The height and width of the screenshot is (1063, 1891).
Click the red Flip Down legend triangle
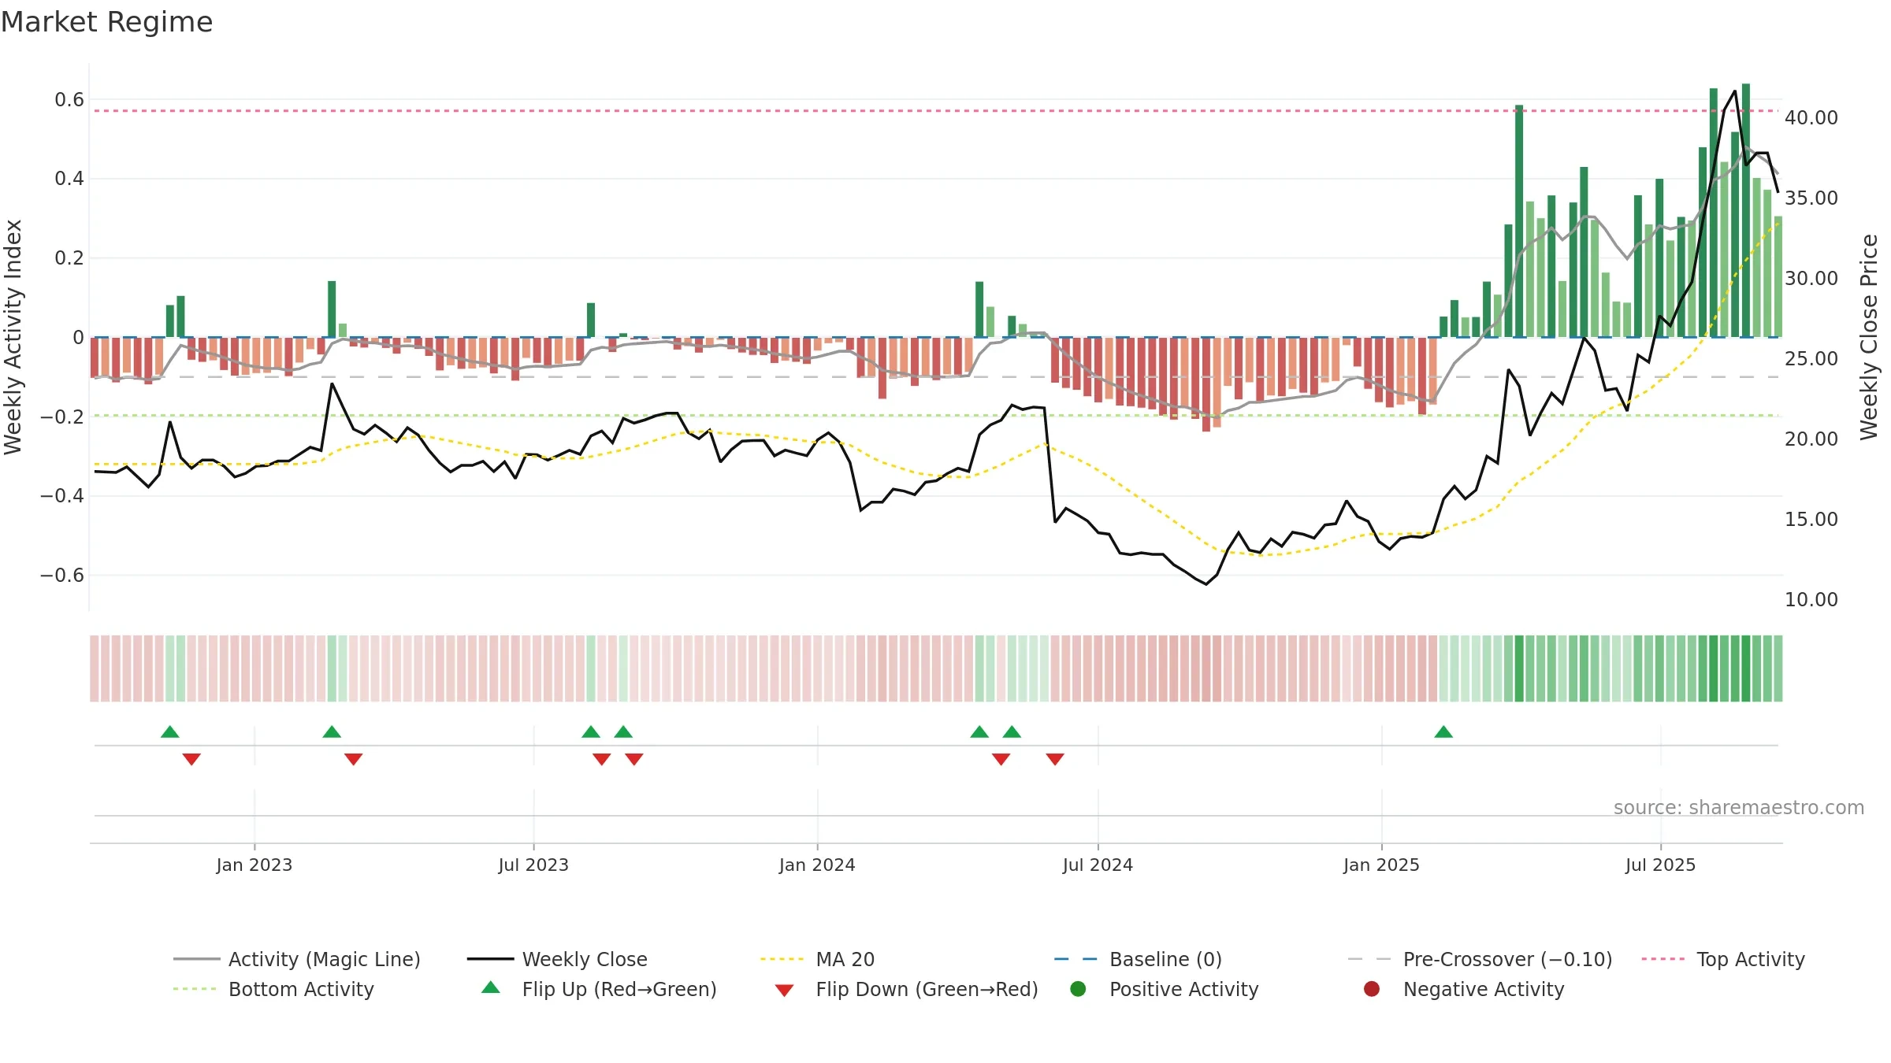point(784,991)
